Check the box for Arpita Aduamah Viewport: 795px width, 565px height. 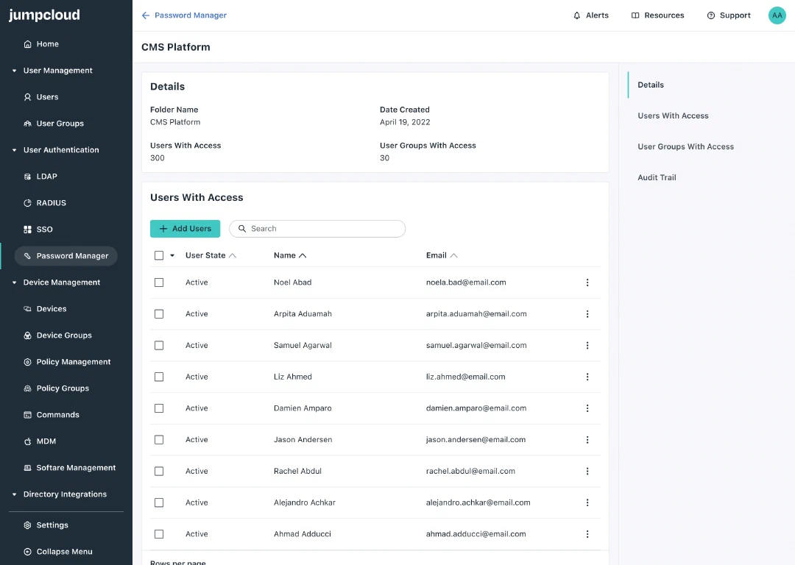coord(159,314)
